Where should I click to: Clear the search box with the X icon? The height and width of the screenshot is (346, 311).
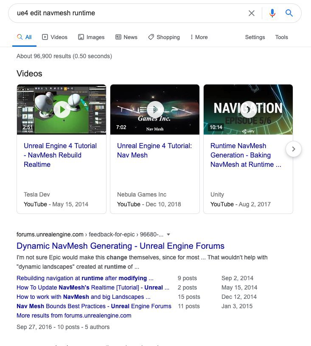tap(252, 13)
